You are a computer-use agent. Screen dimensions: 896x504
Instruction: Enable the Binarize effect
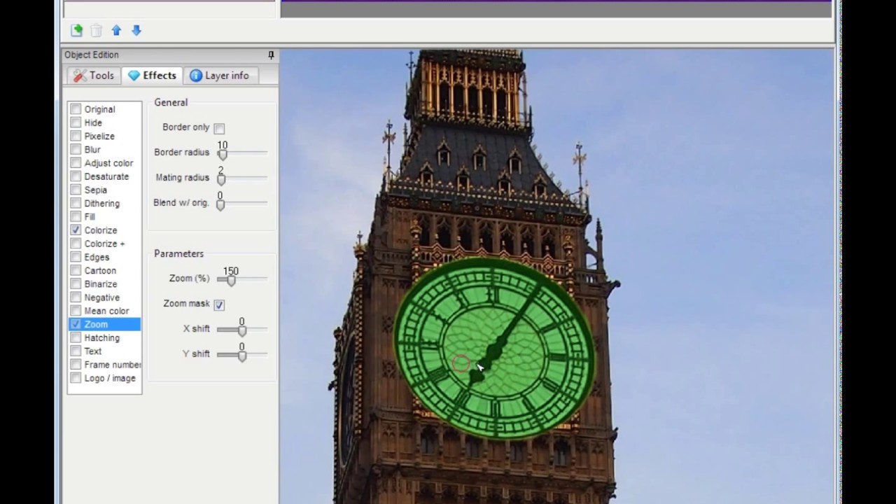click(76, 283)
